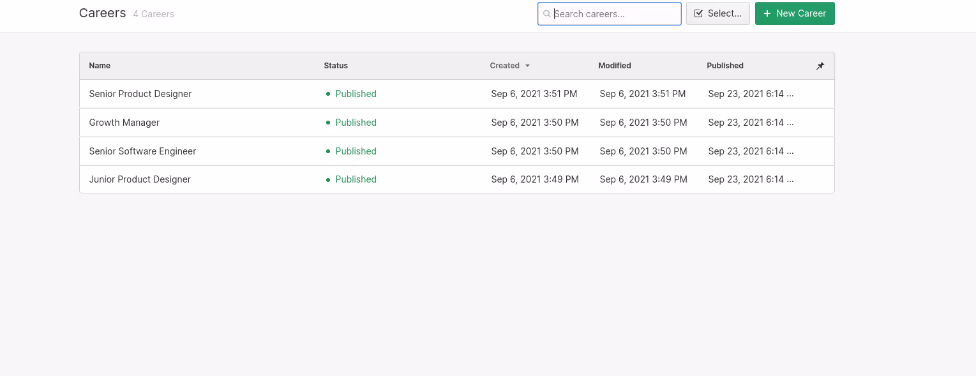Sort by the Created column header
Viewport: 976px width, 376px height.
pyautogui.click(x=504, y=66)
